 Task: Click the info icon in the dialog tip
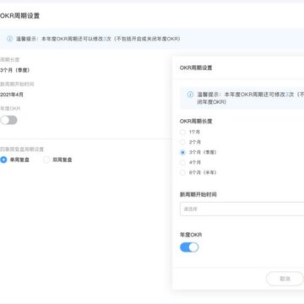tap(191, 95)
